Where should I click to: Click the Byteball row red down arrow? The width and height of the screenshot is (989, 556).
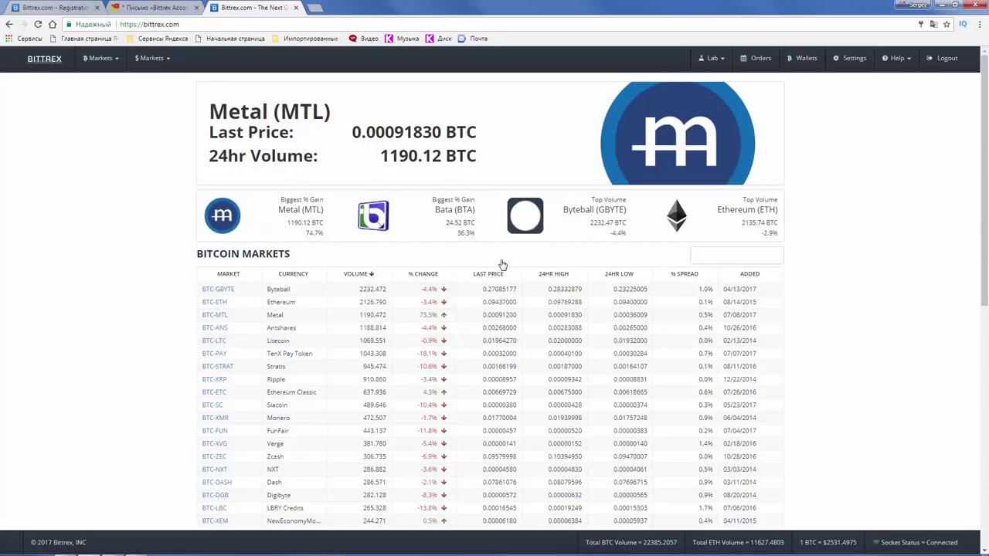click(444, 289)
